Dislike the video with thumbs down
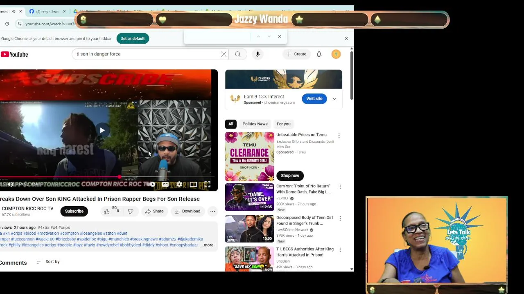Image resolution: width=524 pixels, height=294 pixels. tap(130, 211)
